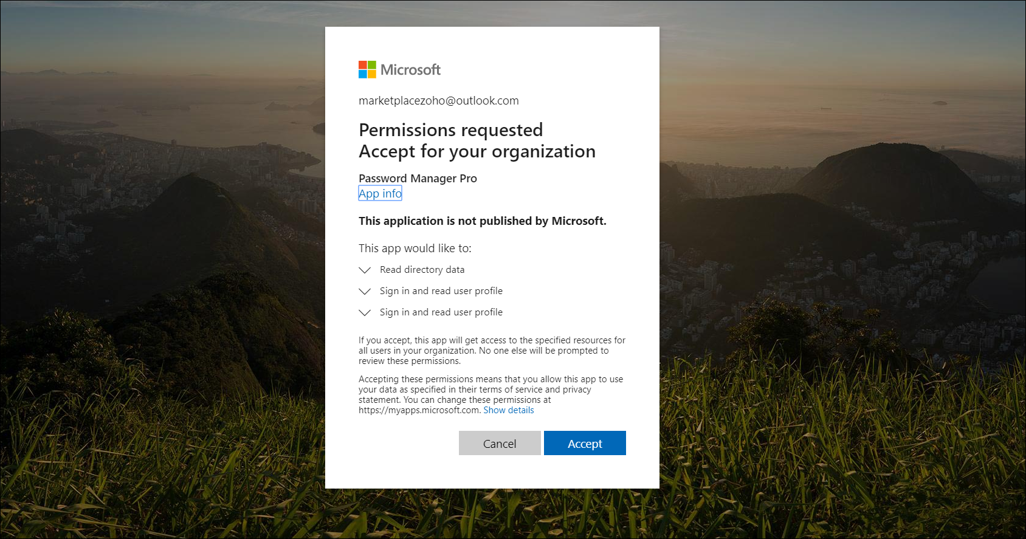Select the Read directory data permission label
This screenshot has width=1026, height=539.
pyautogui.click(x=422, y=270)
